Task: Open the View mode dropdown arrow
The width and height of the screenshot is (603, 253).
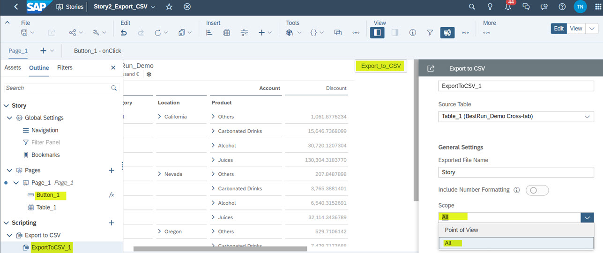Action: pos(592,29)
